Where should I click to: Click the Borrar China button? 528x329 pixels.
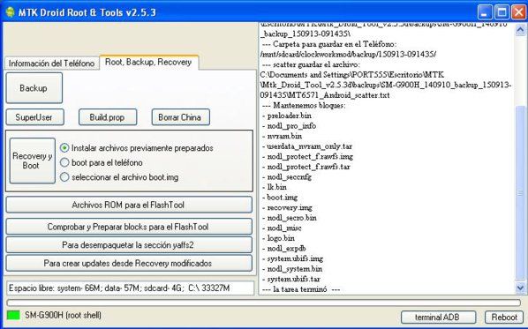pyautogui.click(x=180, y=117)
